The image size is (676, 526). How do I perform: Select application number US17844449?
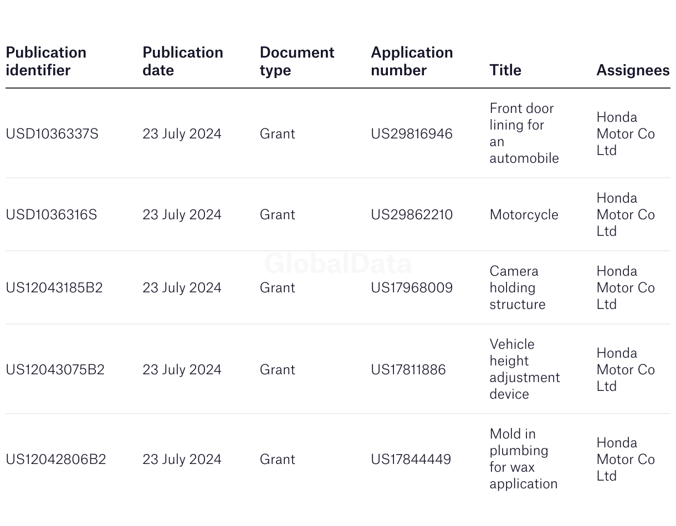(x=411, y=460)
